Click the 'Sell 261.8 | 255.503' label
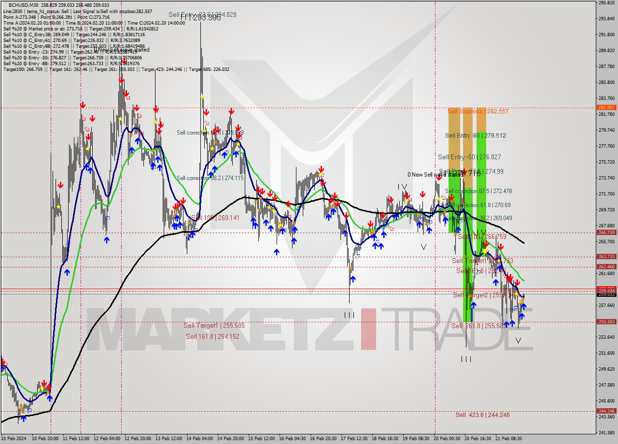The width and height of the screenshot is (618, 444). pos(479,326)
